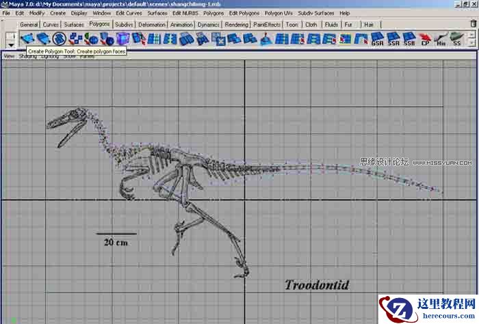The height and width of the screenshot is (324, 479).
Task: Open the Help menu
Action: point(345,13)
